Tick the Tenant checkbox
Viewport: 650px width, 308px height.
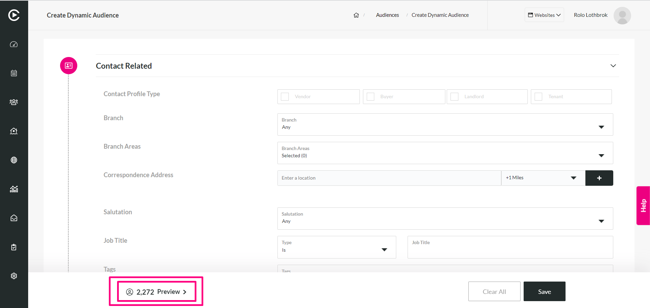(538, 97)
